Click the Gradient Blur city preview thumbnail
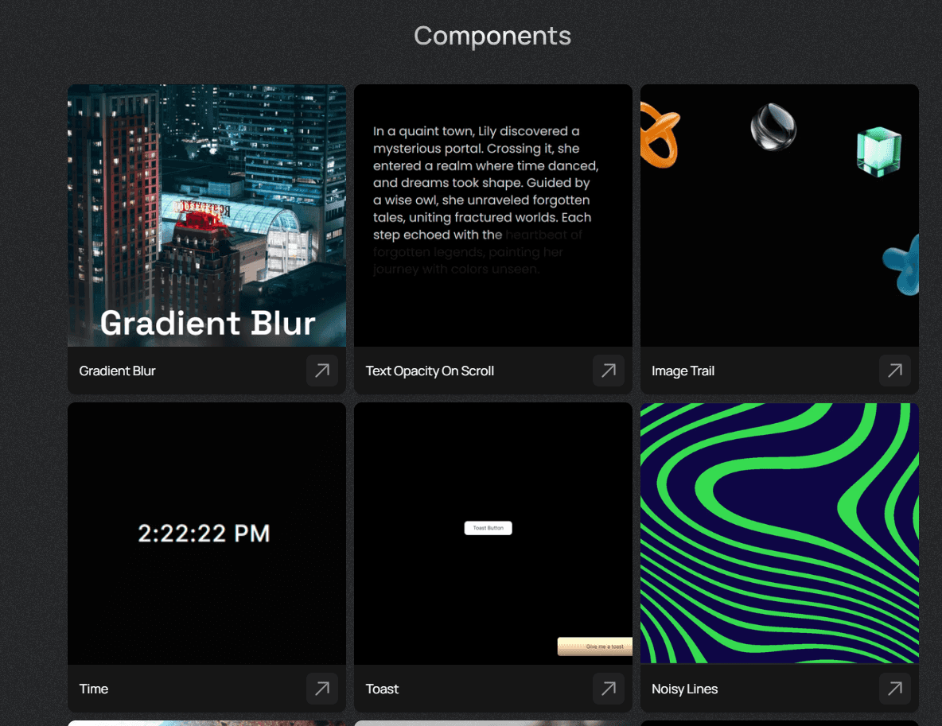Image resolution: width=942 pixels, height=726 pixels. pyautogui.click(x=207, y=215)
